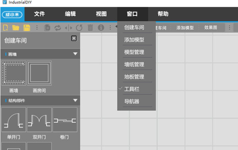Select the 画墙 draw wall tool
The image size is (238, 150).
tap(13, 73)
